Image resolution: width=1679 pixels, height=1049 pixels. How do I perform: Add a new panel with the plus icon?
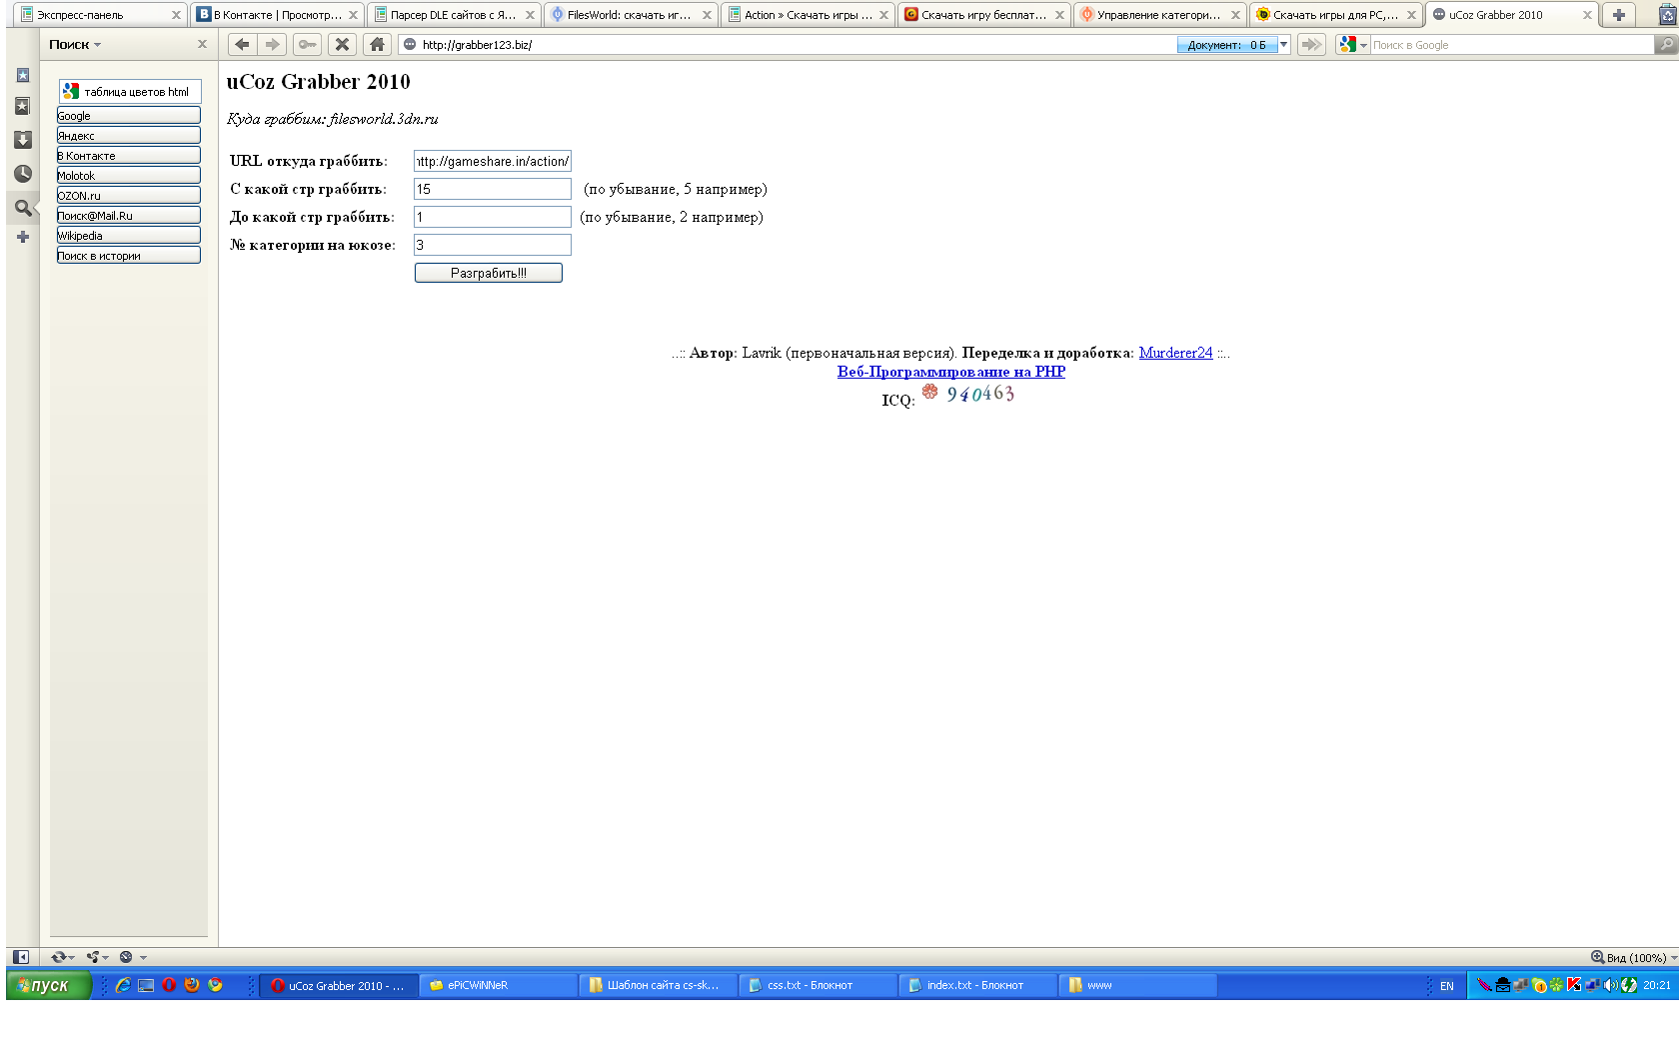[x=23, y=237]
